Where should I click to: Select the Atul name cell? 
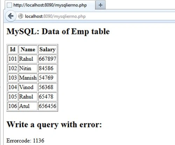pos(28,106)
